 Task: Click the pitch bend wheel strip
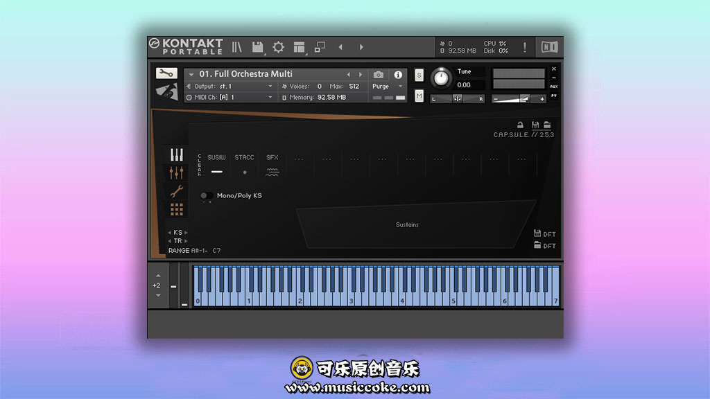pos(173,286)
